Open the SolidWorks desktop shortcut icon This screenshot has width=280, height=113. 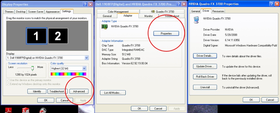point(26,110)
